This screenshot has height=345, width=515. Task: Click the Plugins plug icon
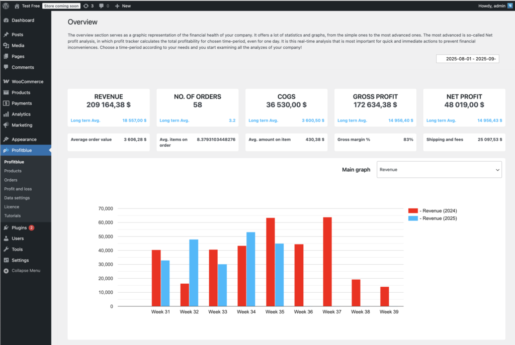pyautogui.click(x=6, y=227)
